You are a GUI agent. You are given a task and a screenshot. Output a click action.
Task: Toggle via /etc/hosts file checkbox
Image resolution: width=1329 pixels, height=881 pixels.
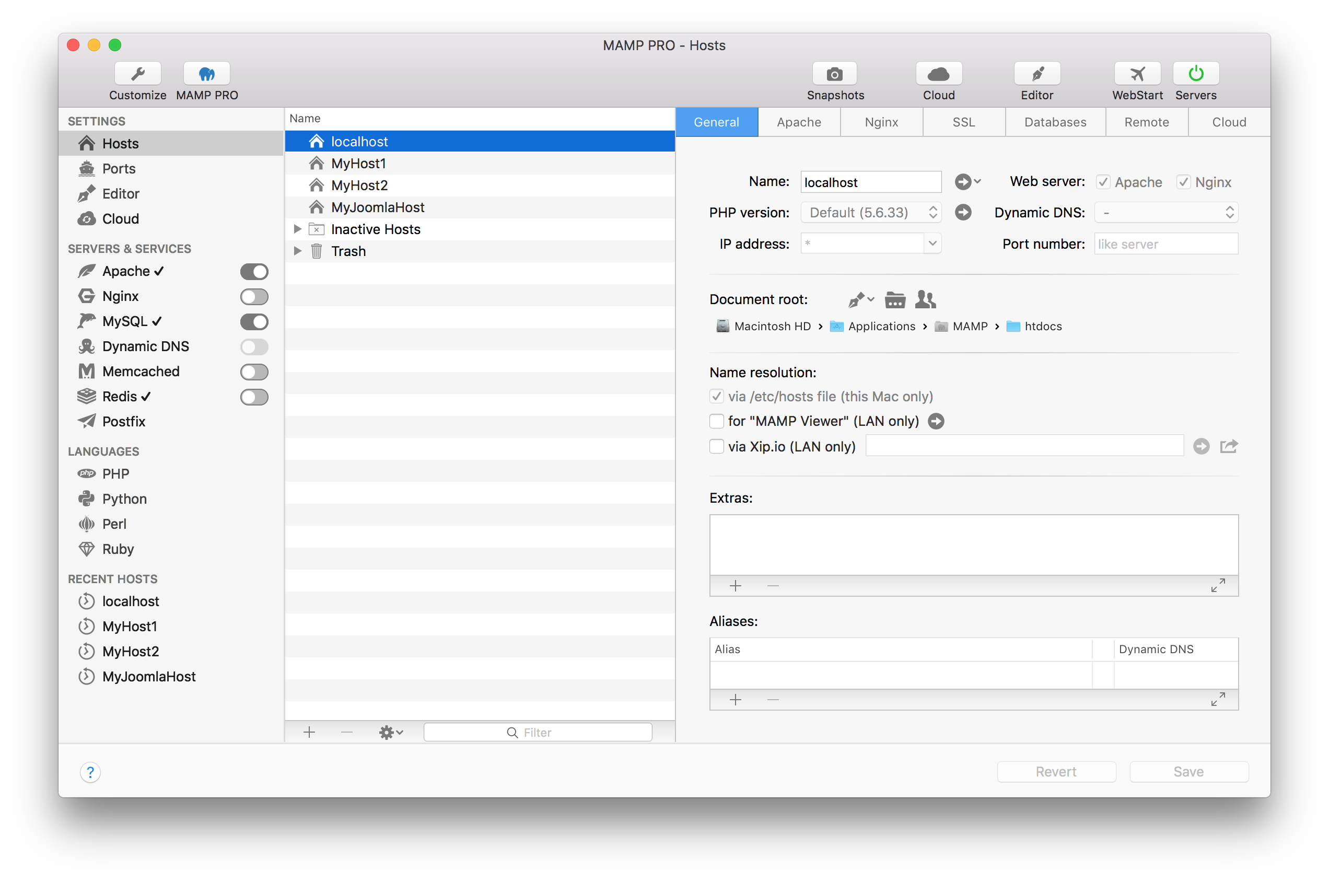click(x=716, y=396)
